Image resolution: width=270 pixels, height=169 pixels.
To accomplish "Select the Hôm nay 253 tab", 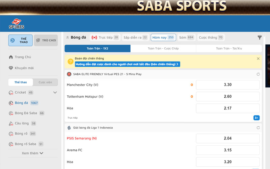I will click(x=163, y=38).
